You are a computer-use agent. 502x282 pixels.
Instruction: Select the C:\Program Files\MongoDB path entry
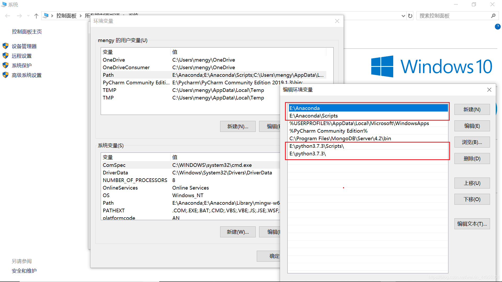point(340,138)
